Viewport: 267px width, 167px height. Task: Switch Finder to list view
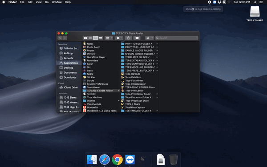tap(90, 38)
